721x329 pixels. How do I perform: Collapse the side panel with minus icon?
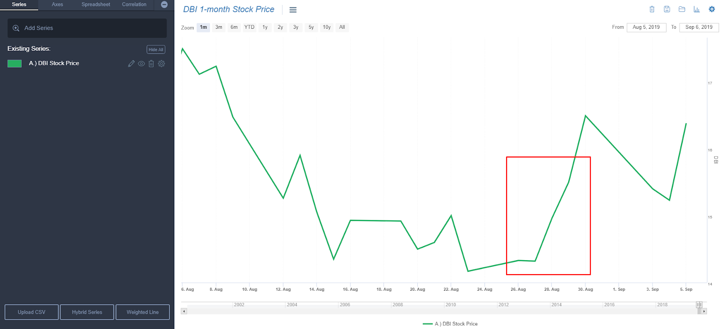tap(164, 5)
